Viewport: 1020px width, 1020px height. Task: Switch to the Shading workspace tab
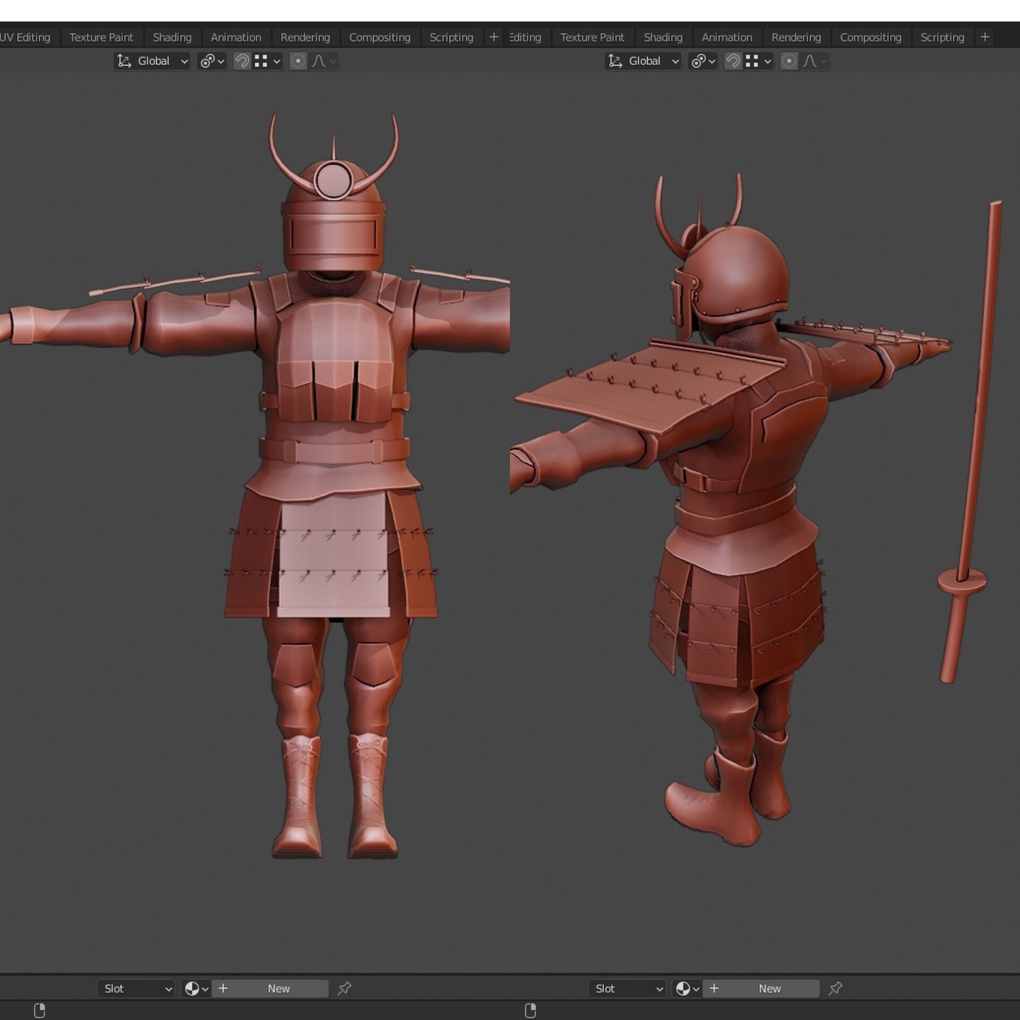[172, 37]
